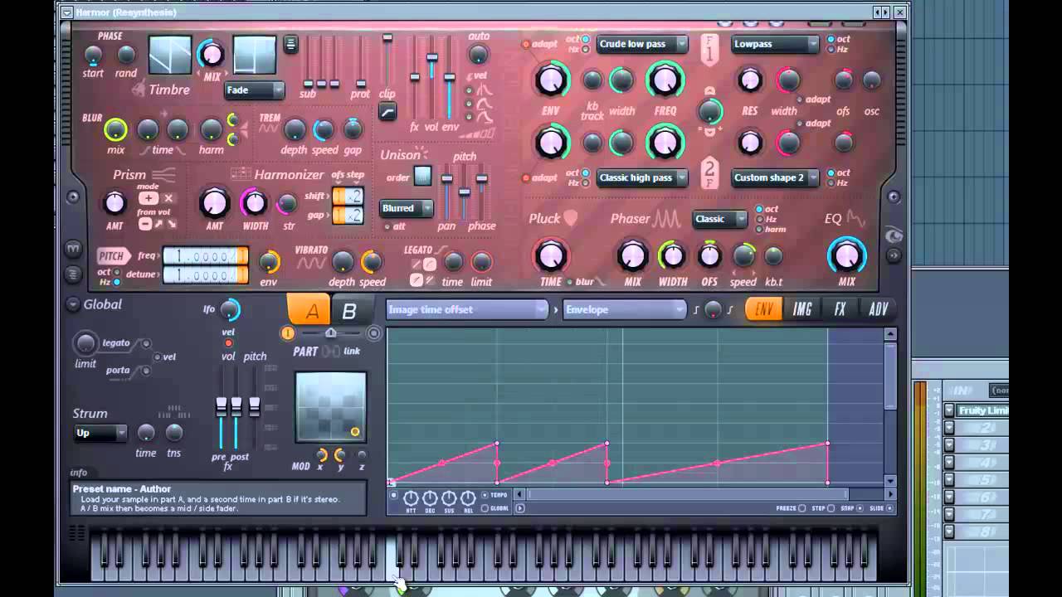This screenshot has width=1062, height=597.
Task: Enable the envelope TEMPO option
Action: (x=485, y=495)
